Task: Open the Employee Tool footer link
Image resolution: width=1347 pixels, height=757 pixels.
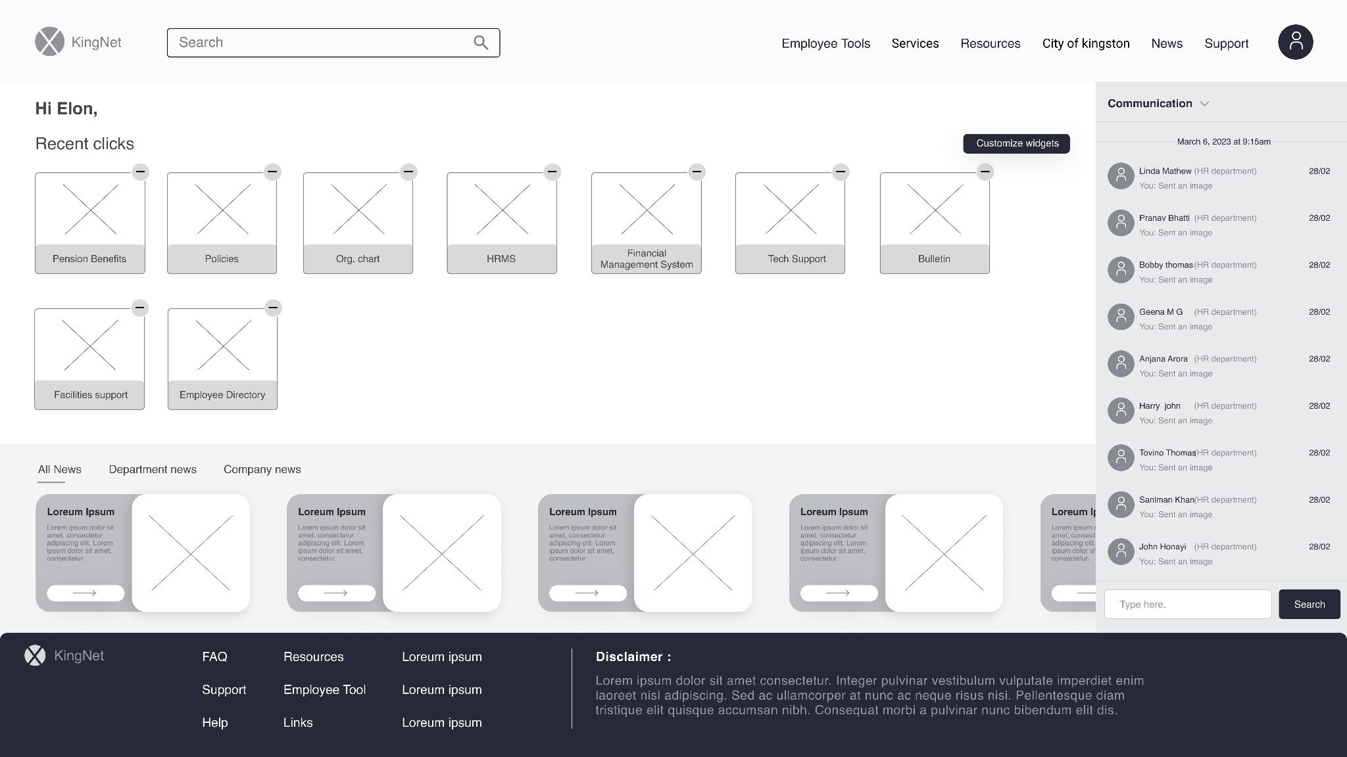Action: tap(325, 689)
